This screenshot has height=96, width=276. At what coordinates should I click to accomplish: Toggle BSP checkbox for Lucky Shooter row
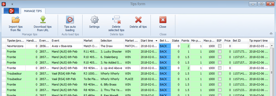coord(220,52)
